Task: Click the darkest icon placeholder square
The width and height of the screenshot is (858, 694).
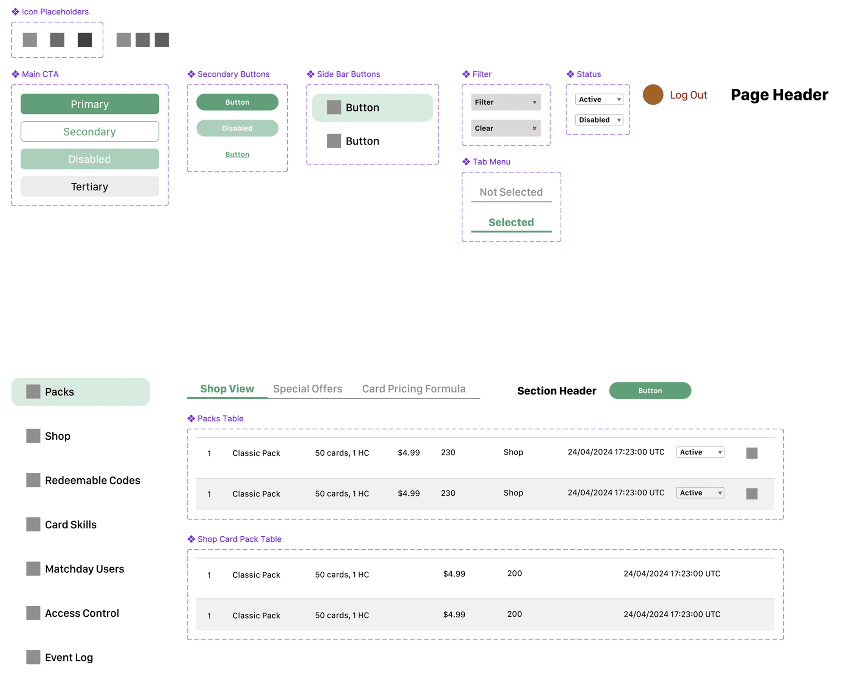Action: coord(84,39)
